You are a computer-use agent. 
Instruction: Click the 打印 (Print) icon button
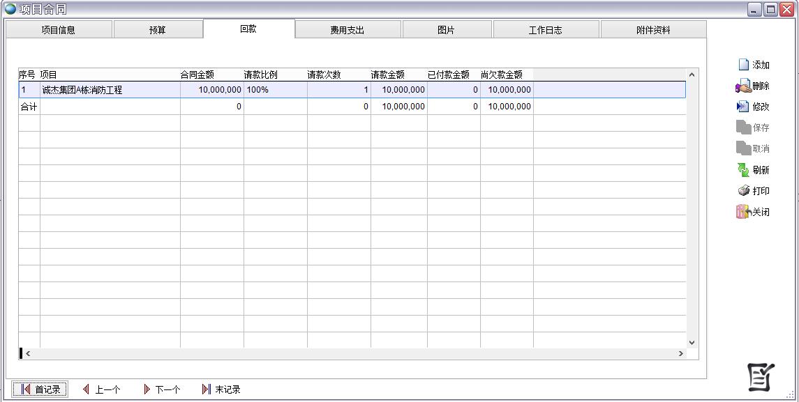point(754,191)
